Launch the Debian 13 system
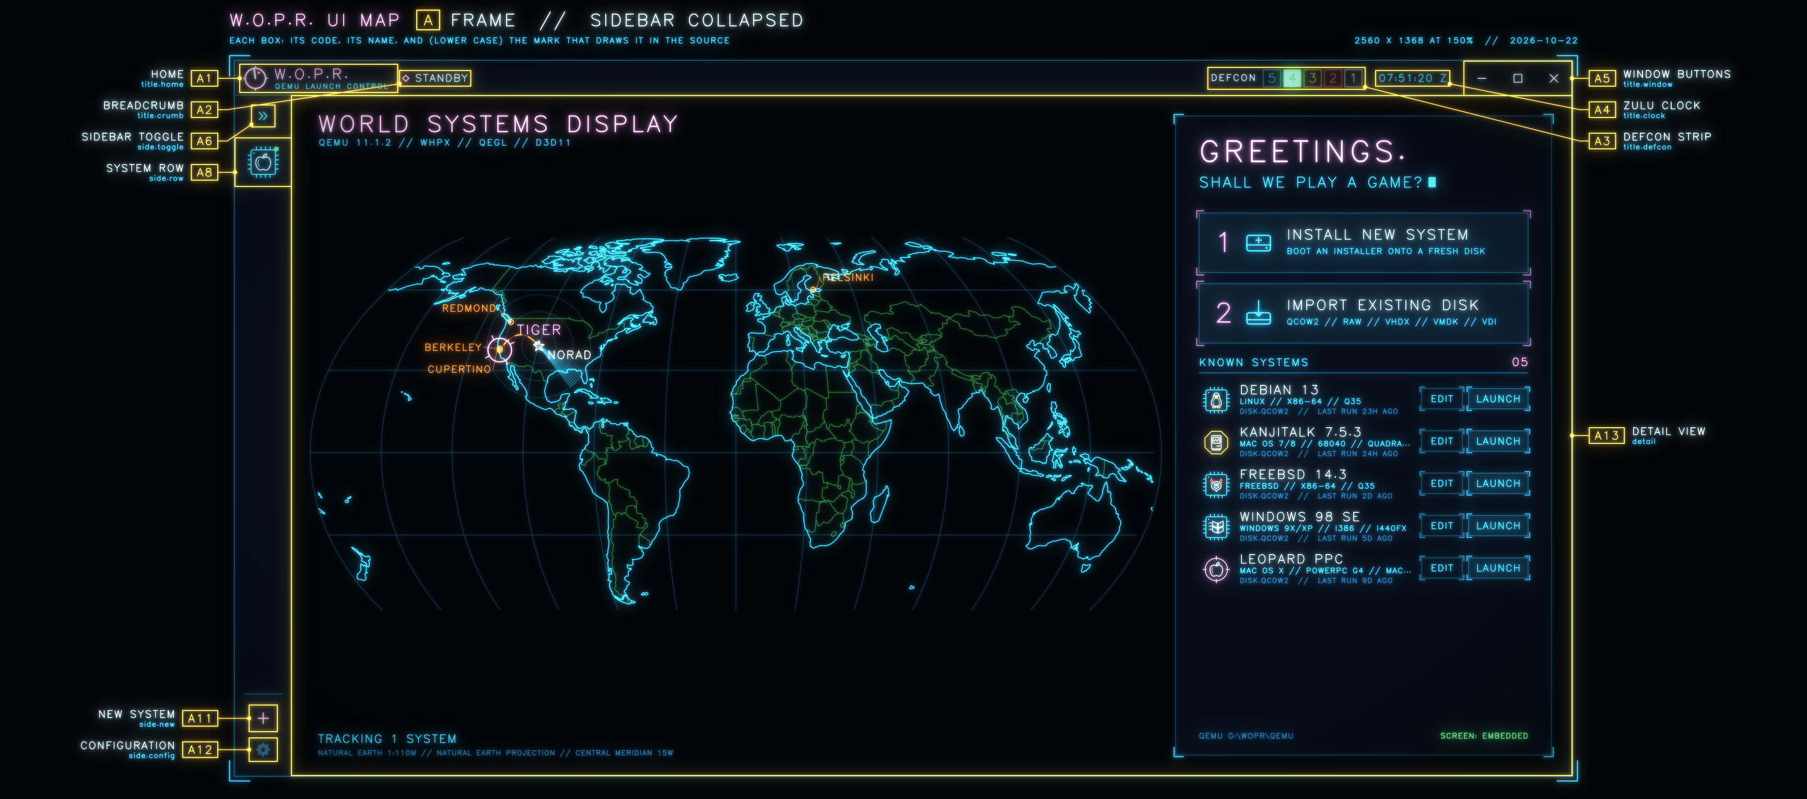Viewport: 1807px width, 799px height. pos(1498,399)
